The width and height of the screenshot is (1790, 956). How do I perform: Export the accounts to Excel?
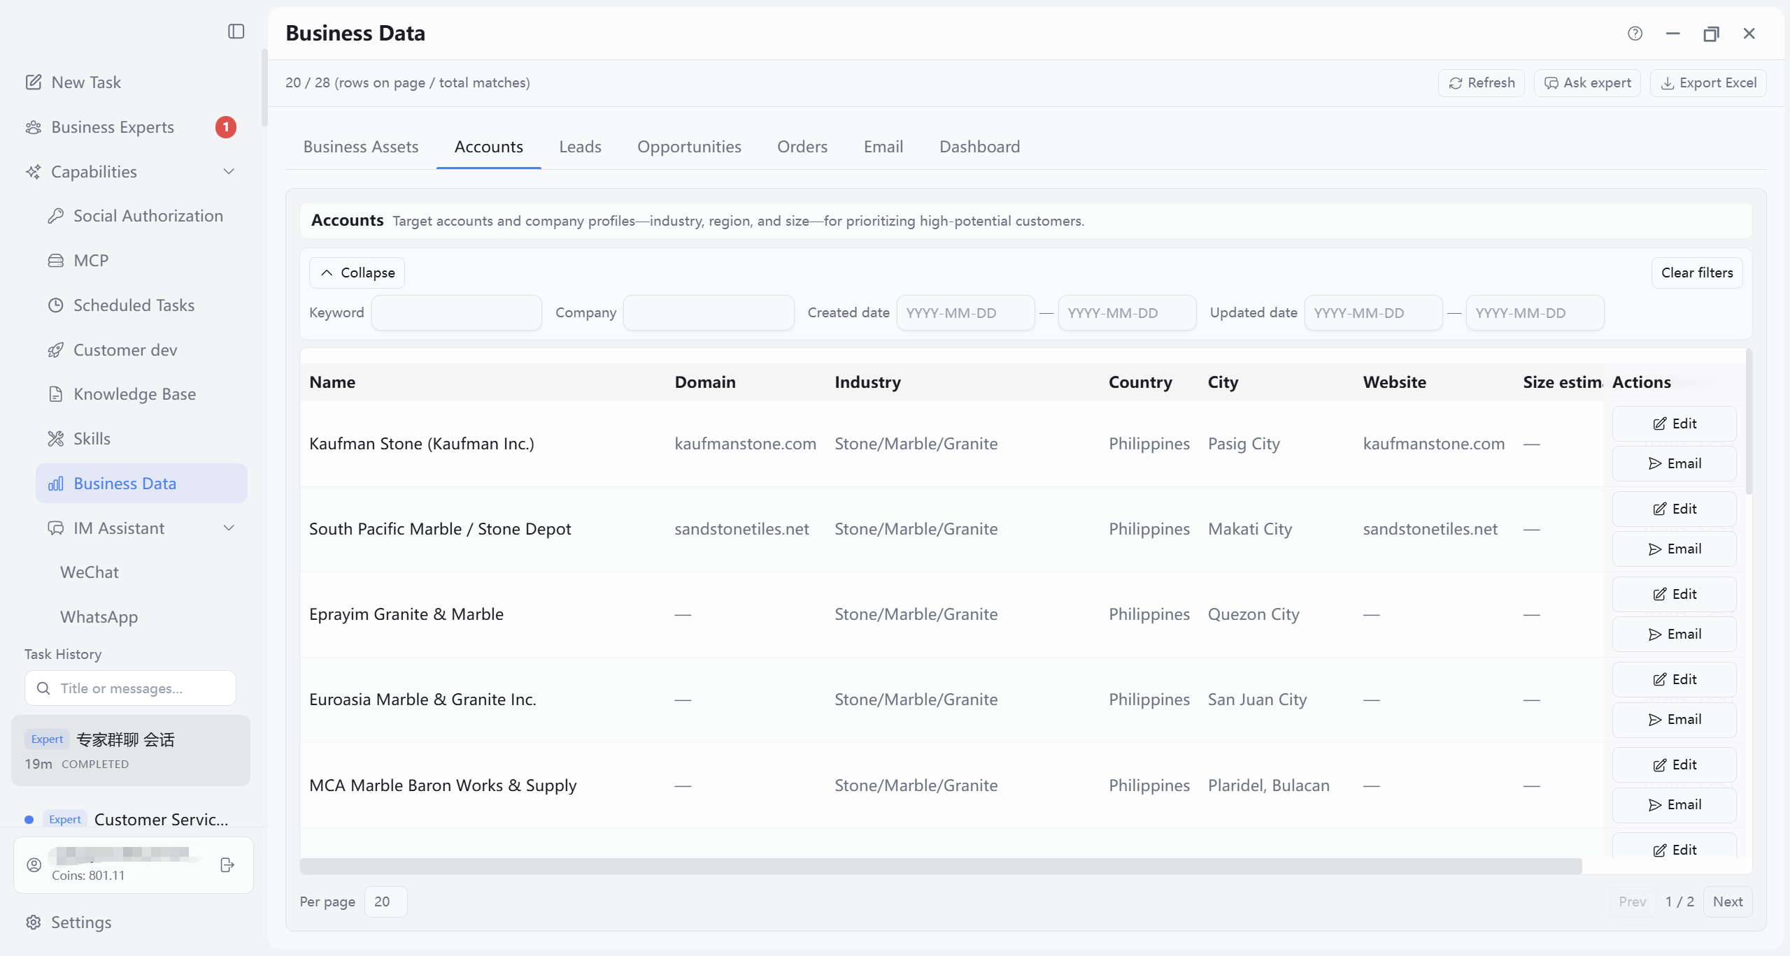click(x=1708, y=83)
